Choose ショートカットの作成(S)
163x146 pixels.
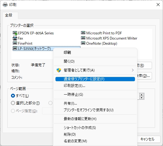95,128
